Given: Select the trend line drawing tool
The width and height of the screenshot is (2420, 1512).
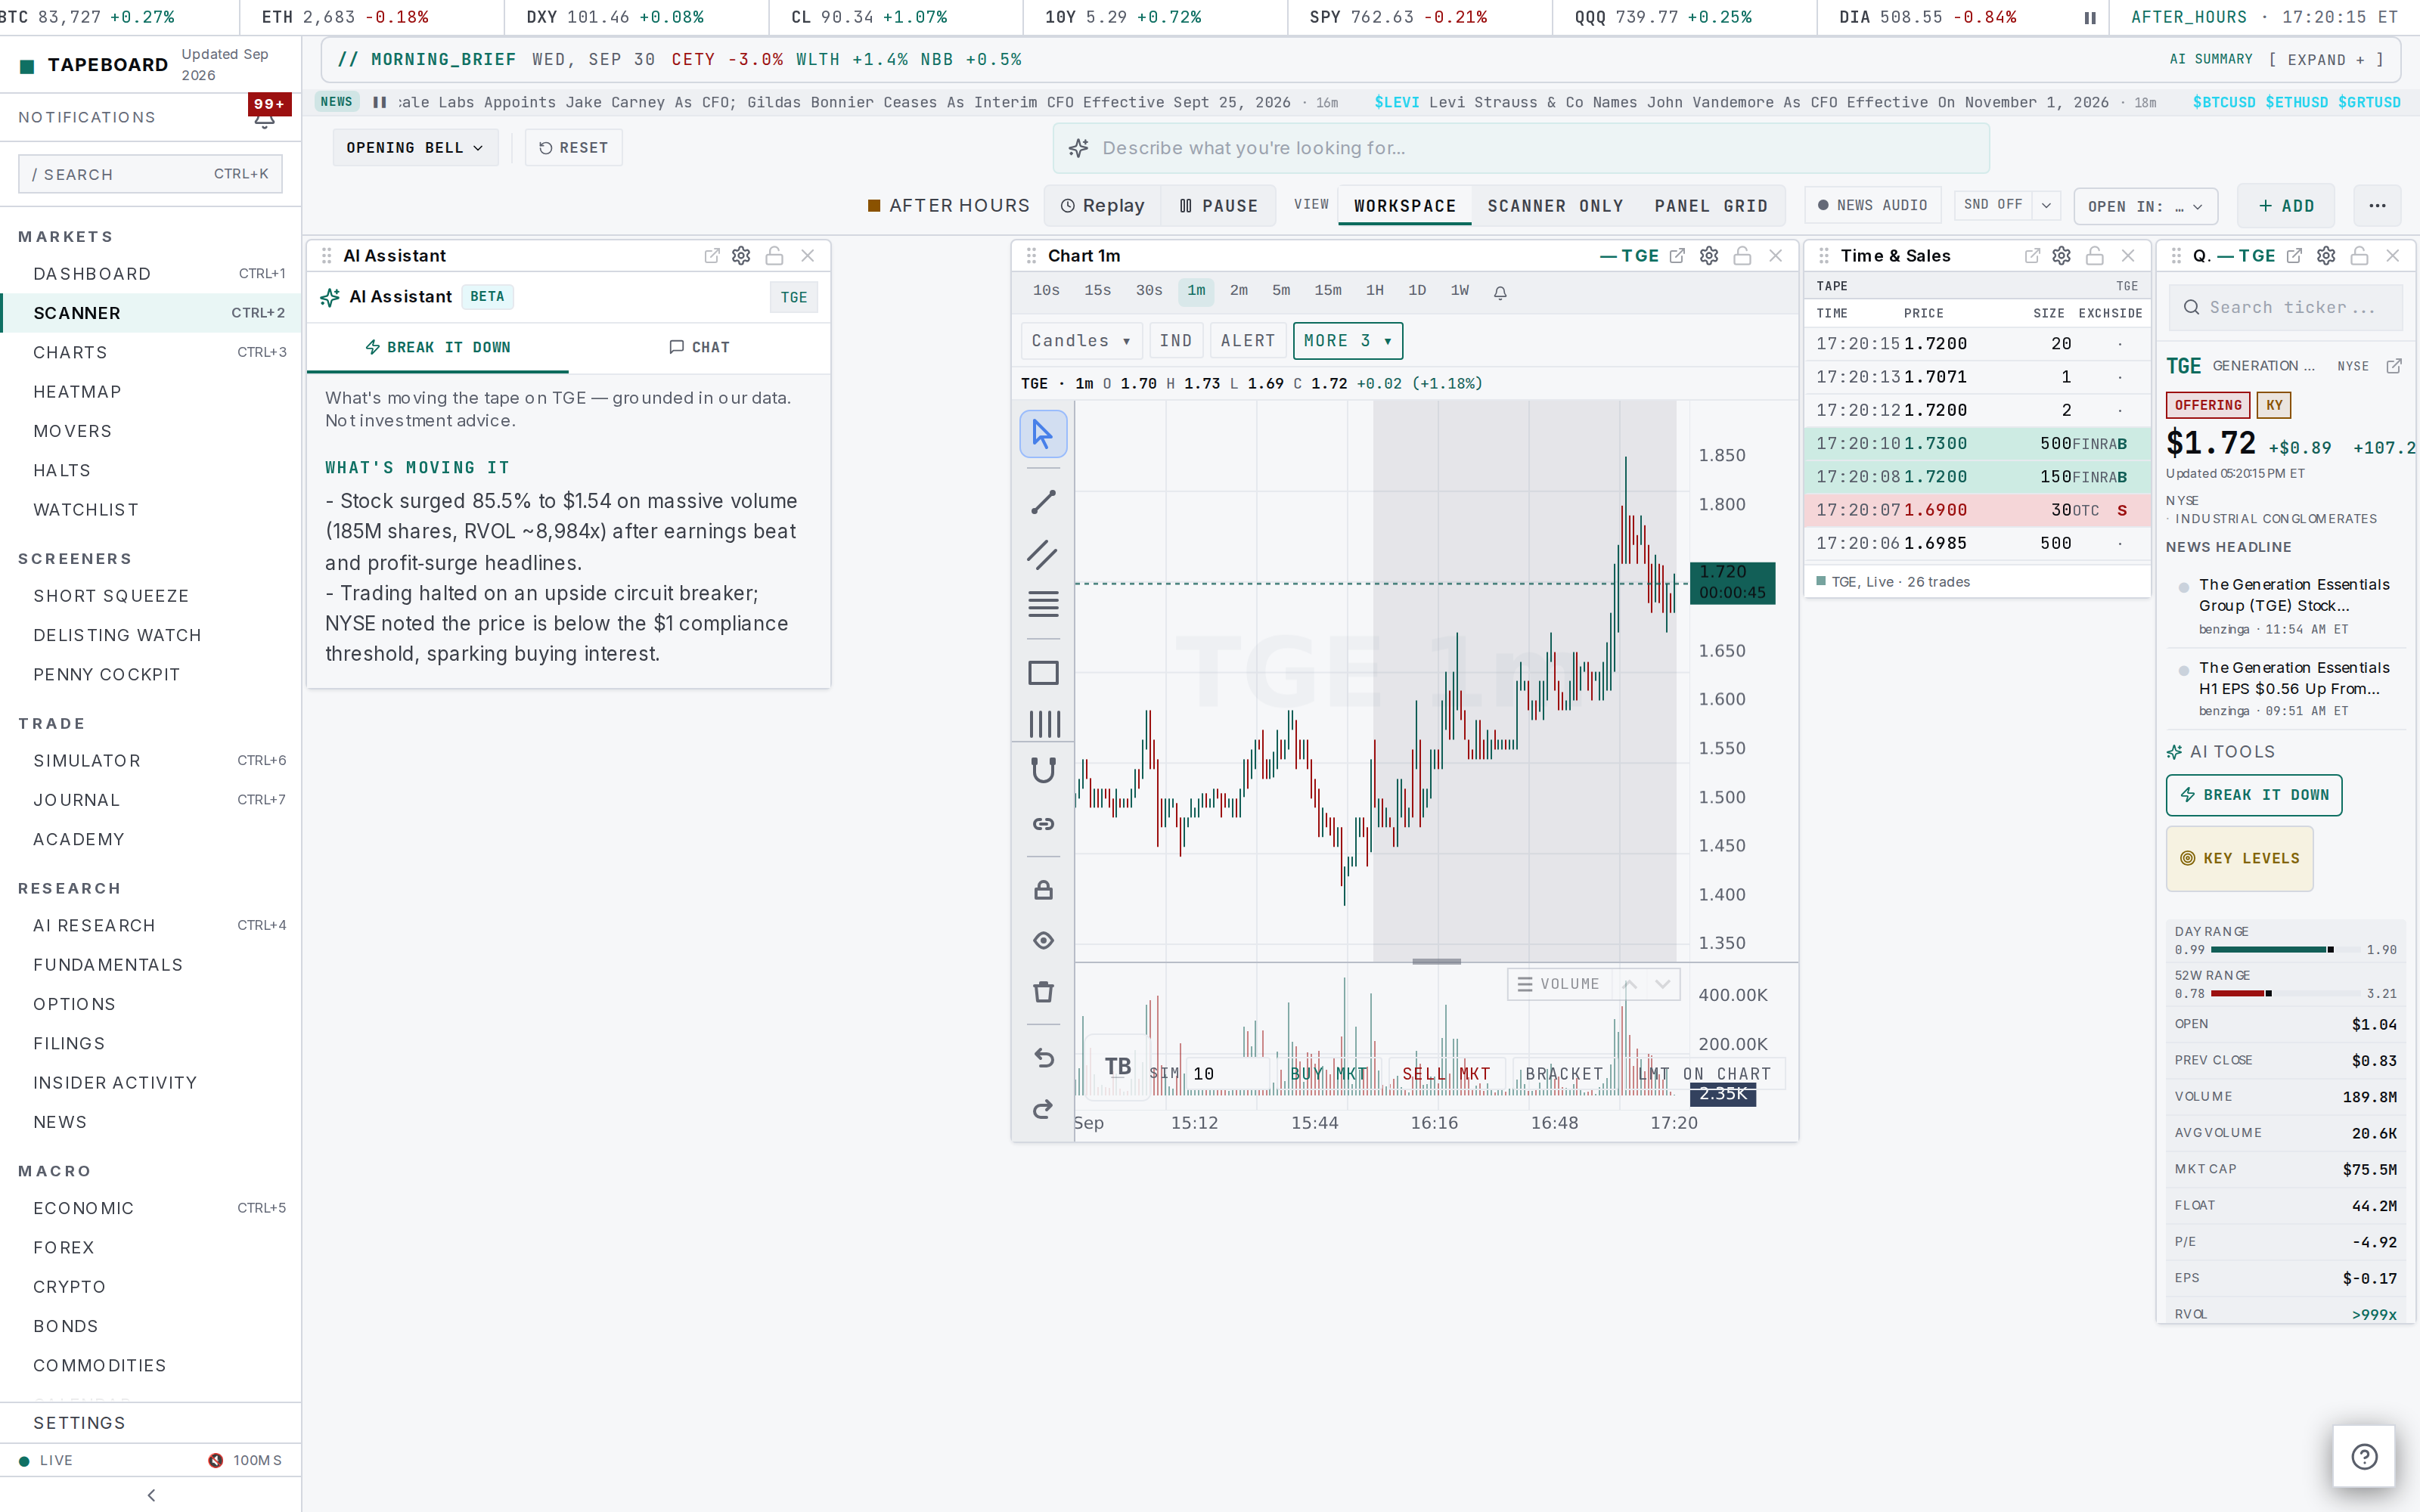Looking at the screenshot, I should coord(1043,502).
